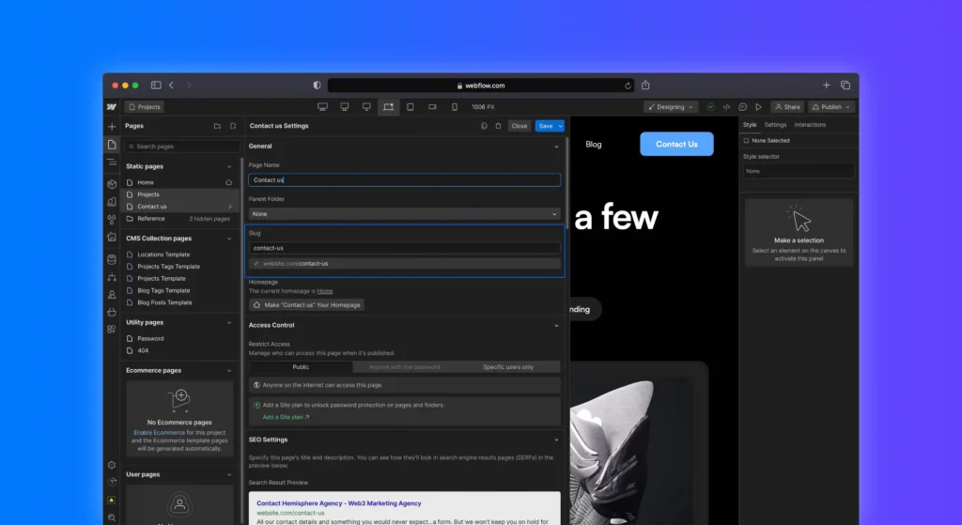
Task: Close the page settings panel
Action: 519,126
